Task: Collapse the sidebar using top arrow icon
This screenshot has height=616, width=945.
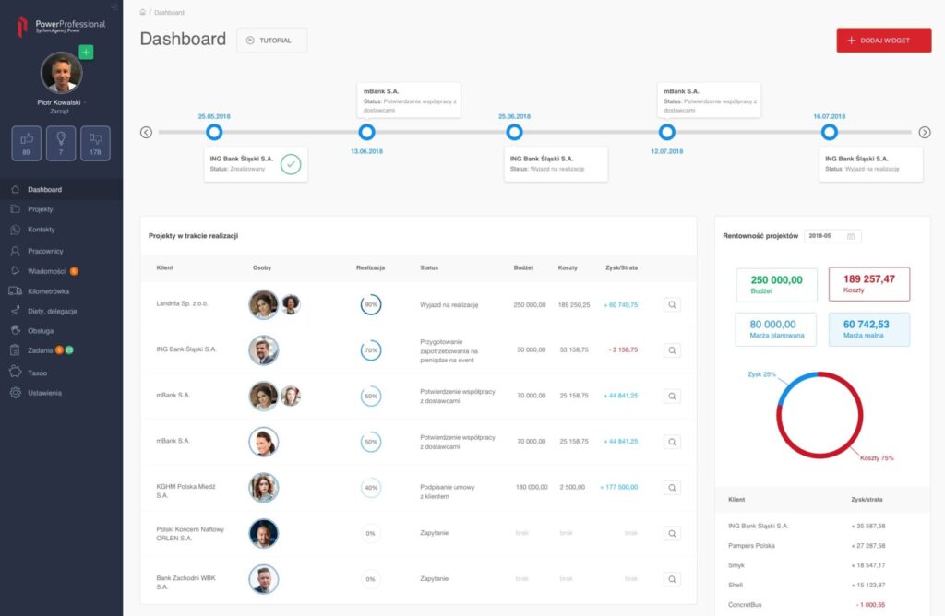Action: click(114, 7)
